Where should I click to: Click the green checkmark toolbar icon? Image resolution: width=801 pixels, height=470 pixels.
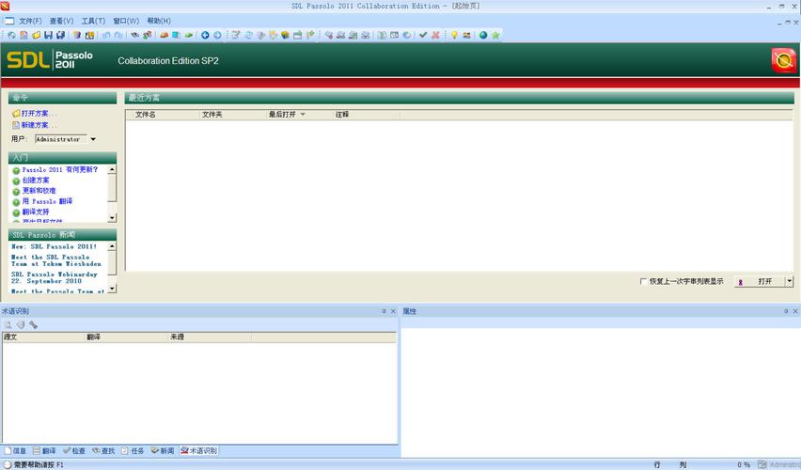tap(423, 36)
